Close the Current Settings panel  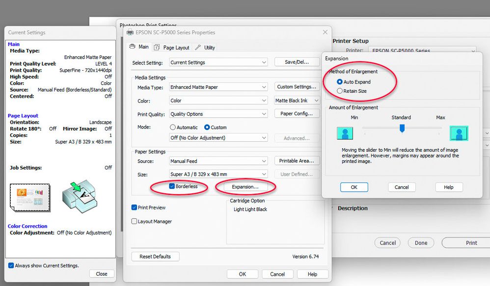click(102, 274)
